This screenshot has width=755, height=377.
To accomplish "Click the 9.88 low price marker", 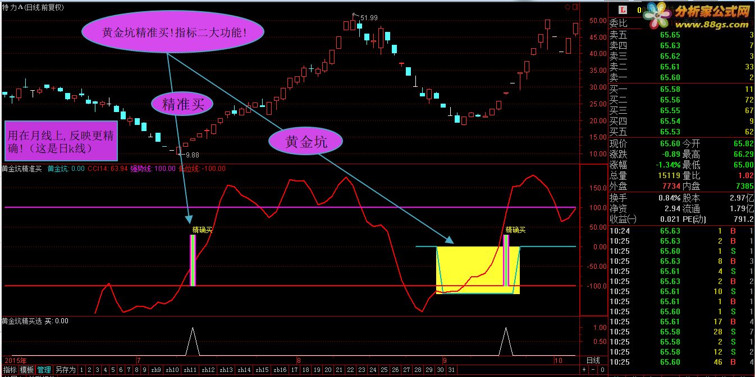I will 193,155.
